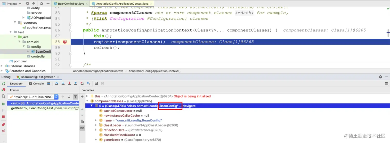Expand the classLoader field
Viewport: 390px width, 143px height.
pyautogui.click(x=96, y=125)
